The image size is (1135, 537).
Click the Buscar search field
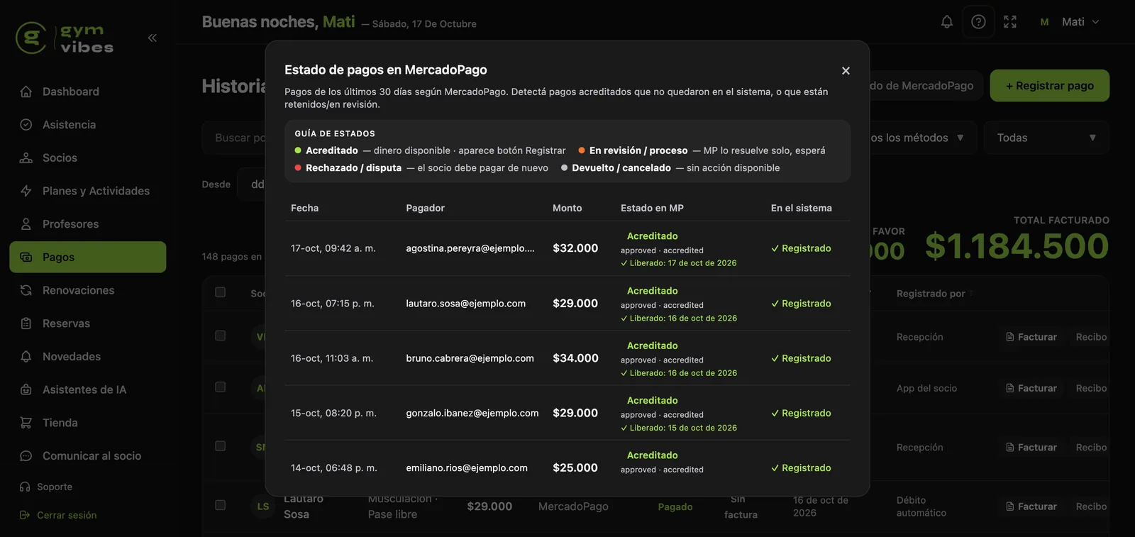point(235,138)
